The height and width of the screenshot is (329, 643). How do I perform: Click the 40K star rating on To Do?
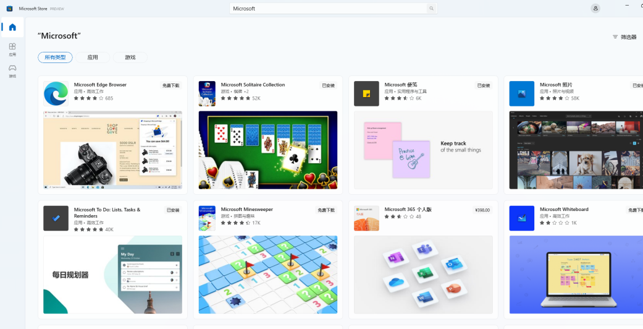93,229
